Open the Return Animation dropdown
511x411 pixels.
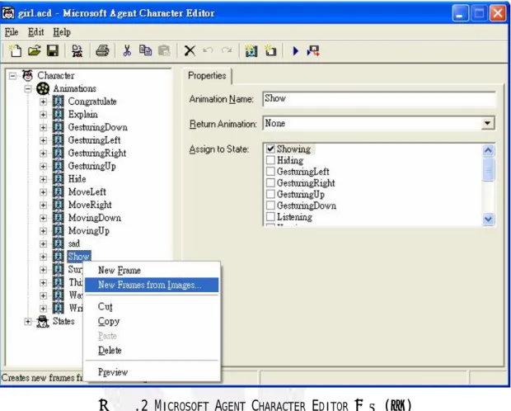[488, 124]
